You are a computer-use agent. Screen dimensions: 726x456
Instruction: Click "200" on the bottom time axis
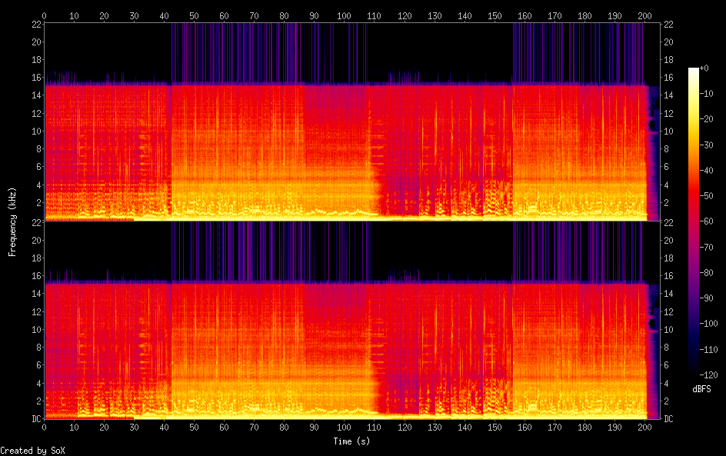644,428
